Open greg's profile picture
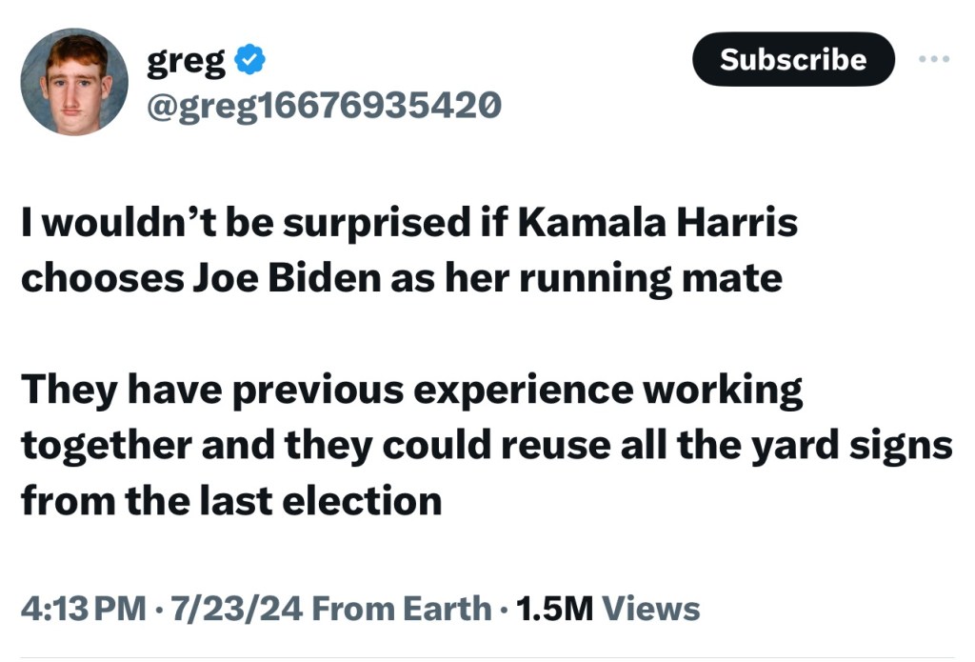The image size is (975, 662). click(x=73, y=82)
